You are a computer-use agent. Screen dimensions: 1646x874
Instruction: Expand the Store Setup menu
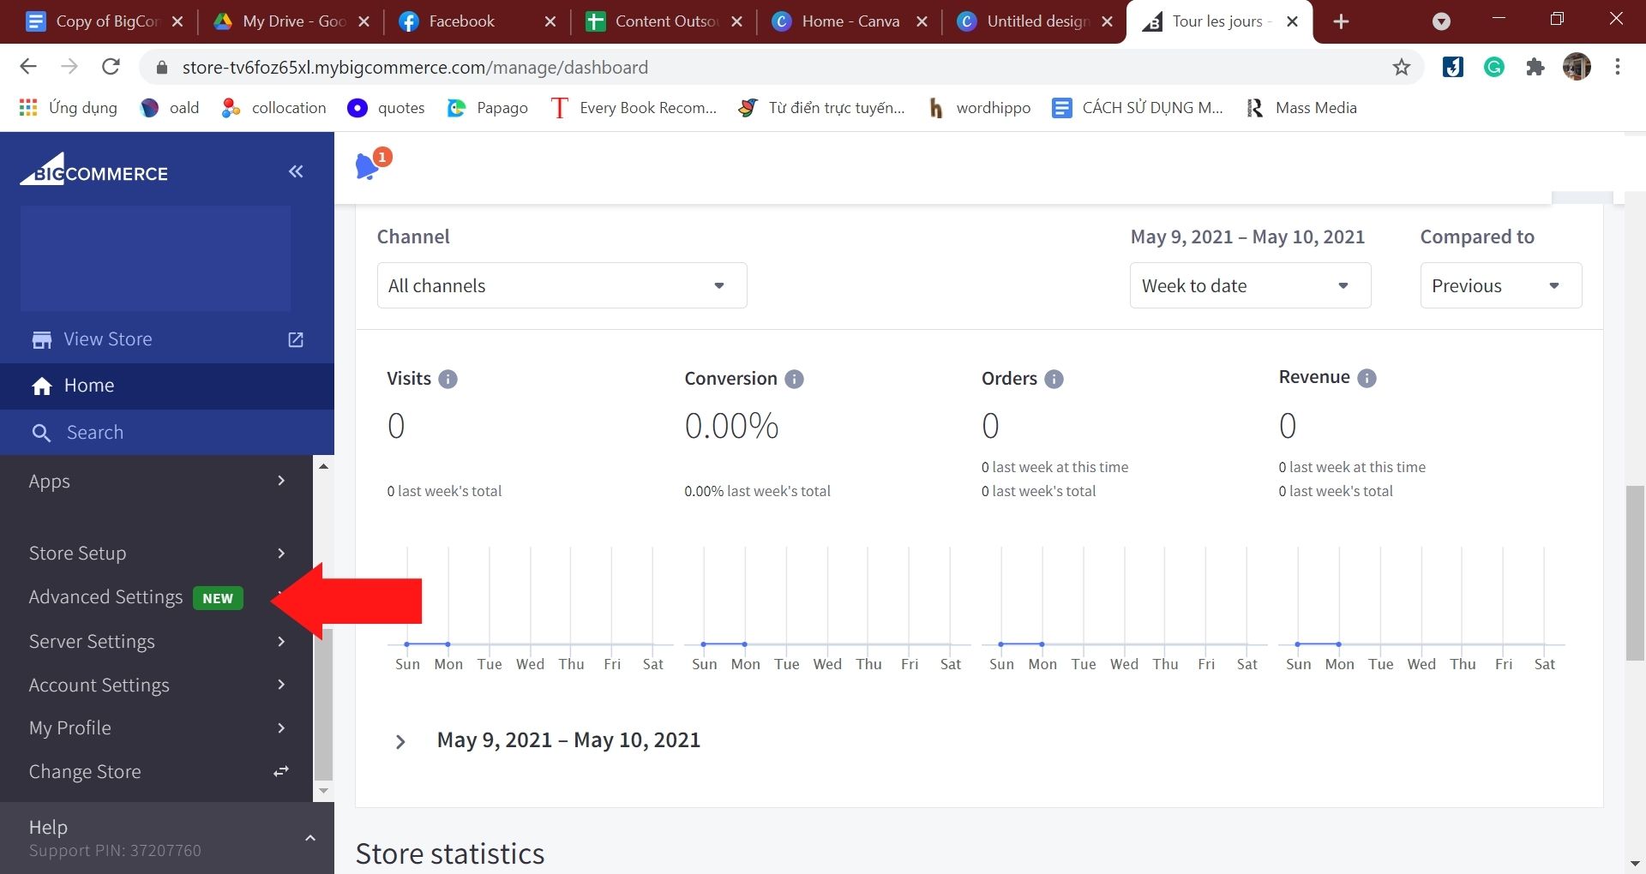[156, 554]
